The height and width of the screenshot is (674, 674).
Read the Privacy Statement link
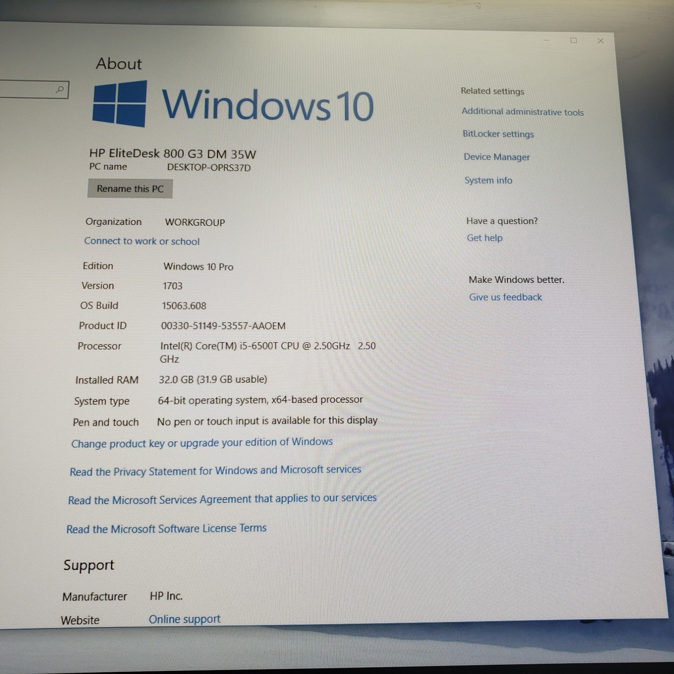pos(215,470)
